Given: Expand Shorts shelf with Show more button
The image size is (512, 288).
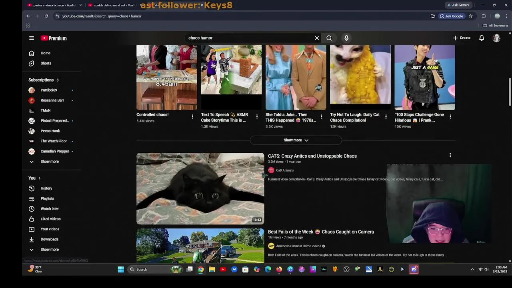Looking at the screenshot, I should tap(296, 140).
